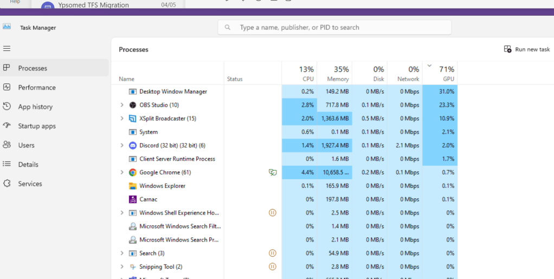Click Chrome's green efficiency mode leaf icon

click(x=273, y=172)
